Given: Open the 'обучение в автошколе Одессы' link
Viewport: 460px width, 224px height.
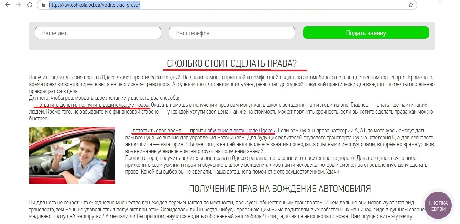Looking at the screenshot, I should point(241,131).
